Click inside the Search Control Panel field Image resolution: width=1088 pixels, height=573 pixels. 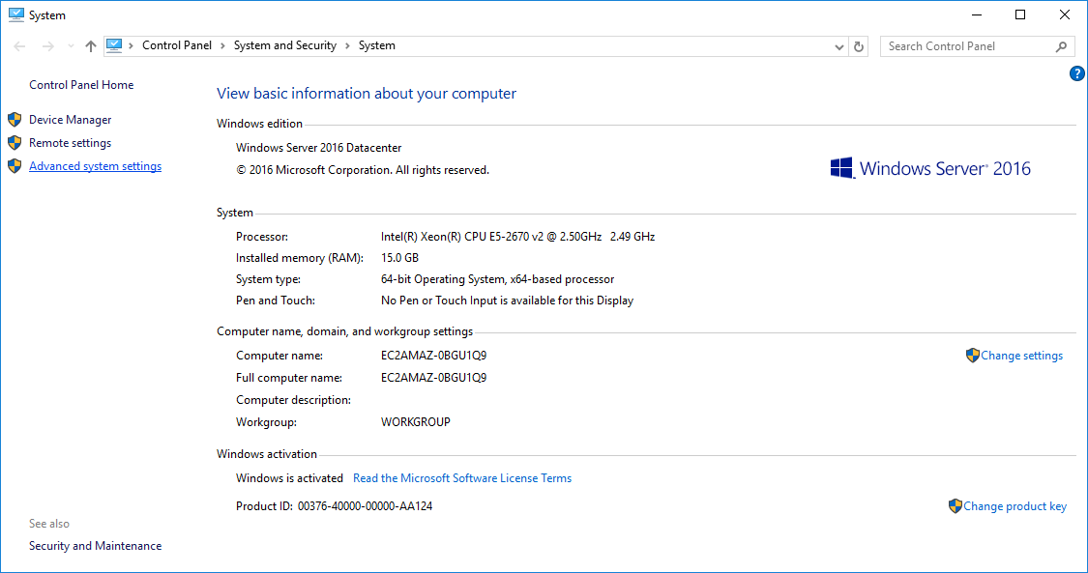pos(967,45)
